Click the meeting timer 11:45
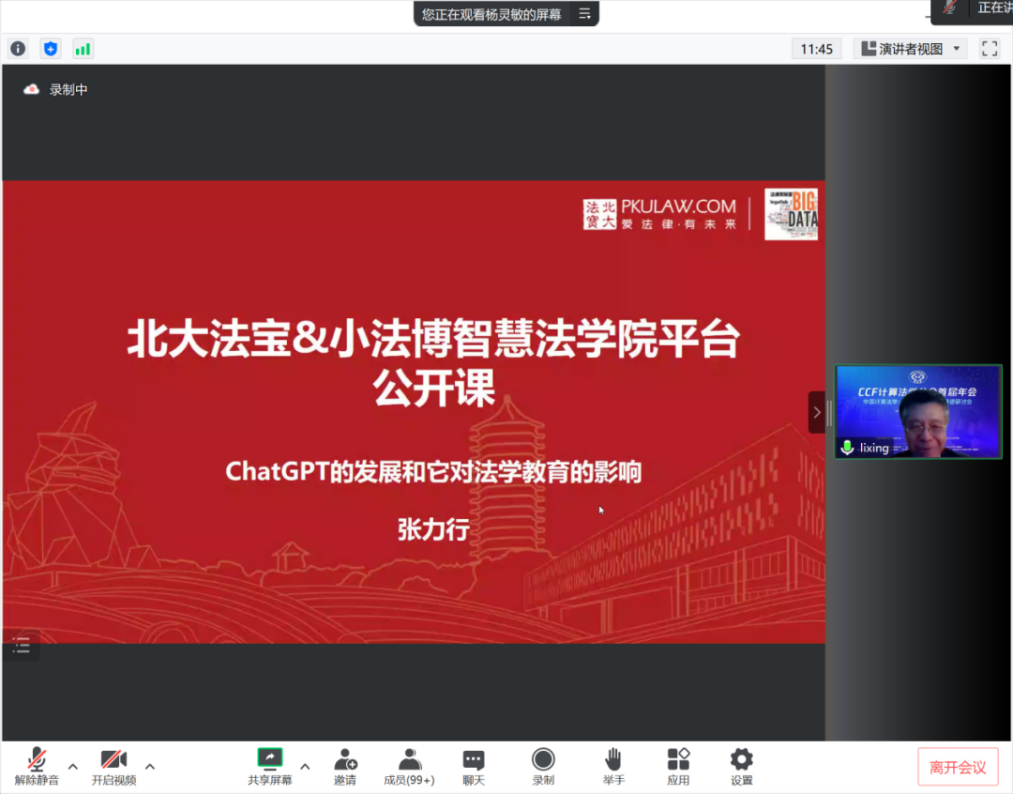The height and width of the screenshot is (794, 1013). pyautogui.click(x=817, y=49)
